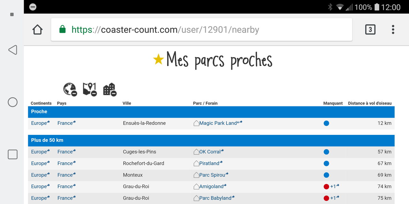Click the Proche section header bar

(x=211, y=112)
